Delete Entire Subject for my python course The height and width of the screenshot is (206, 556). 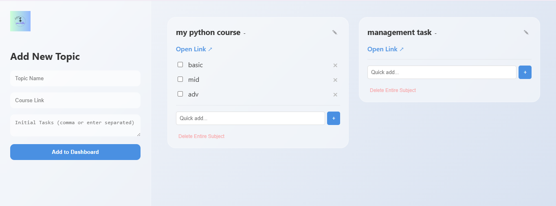(x=201, y=136)
